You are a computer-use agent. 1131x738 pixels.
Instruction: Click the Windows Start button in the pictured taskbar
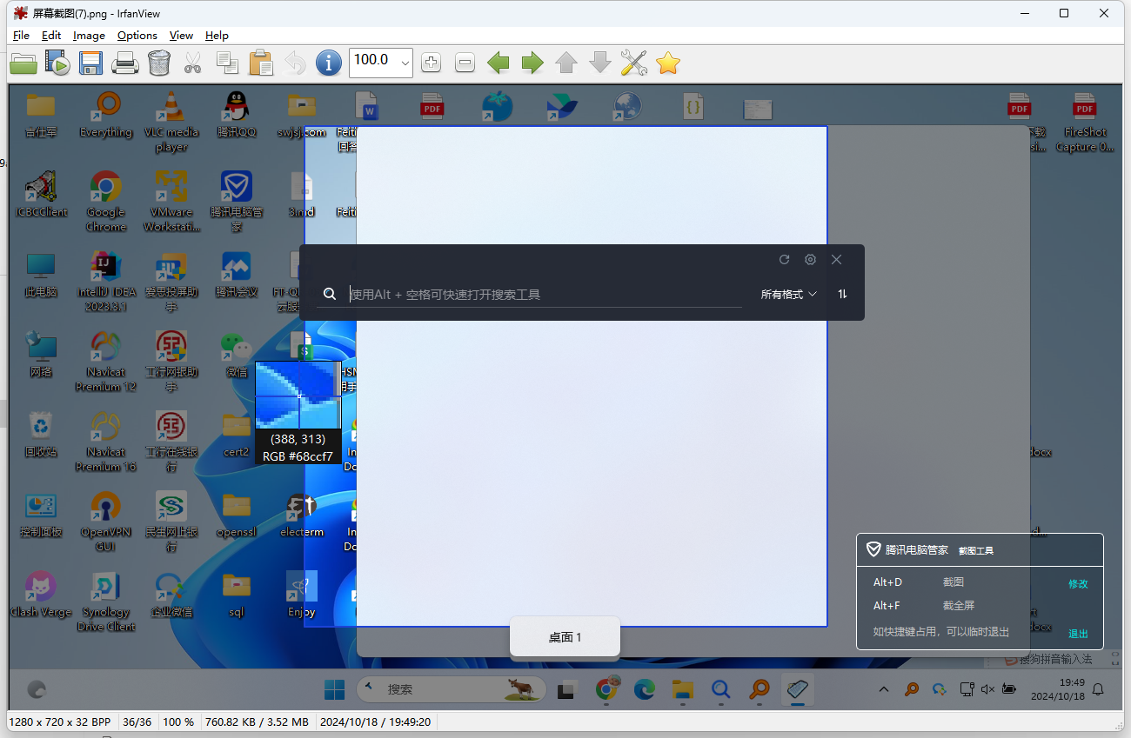[334, 689]
